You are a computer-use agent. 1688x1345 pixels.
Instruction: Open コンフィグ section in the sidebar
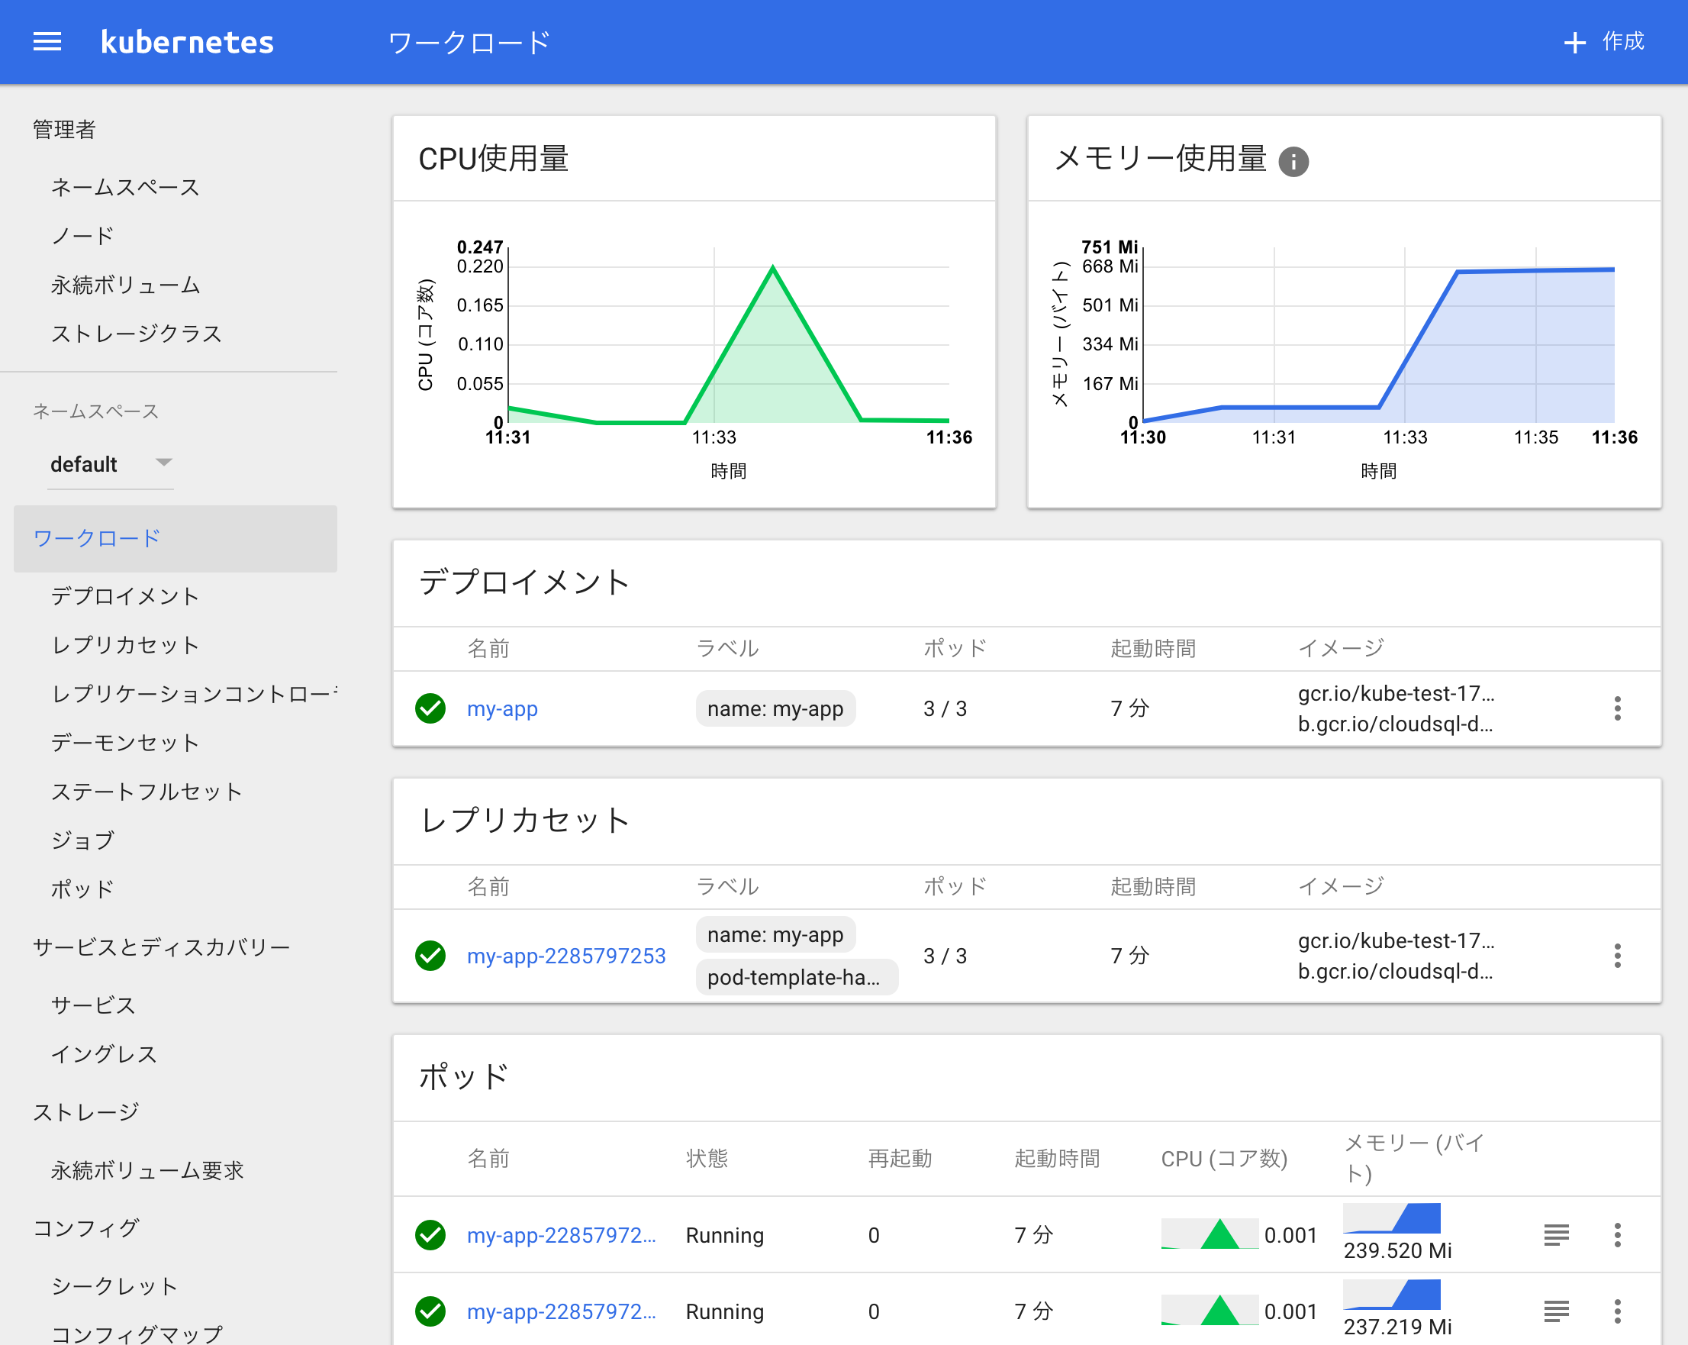(x=86, y=1228)
